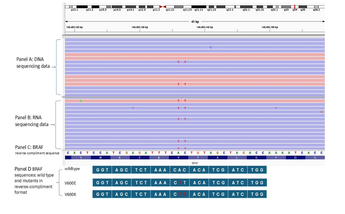Screen dimensions: 345x214
Task: Click the 140,453,150 bp ruler label
Action: click(270, 27)
